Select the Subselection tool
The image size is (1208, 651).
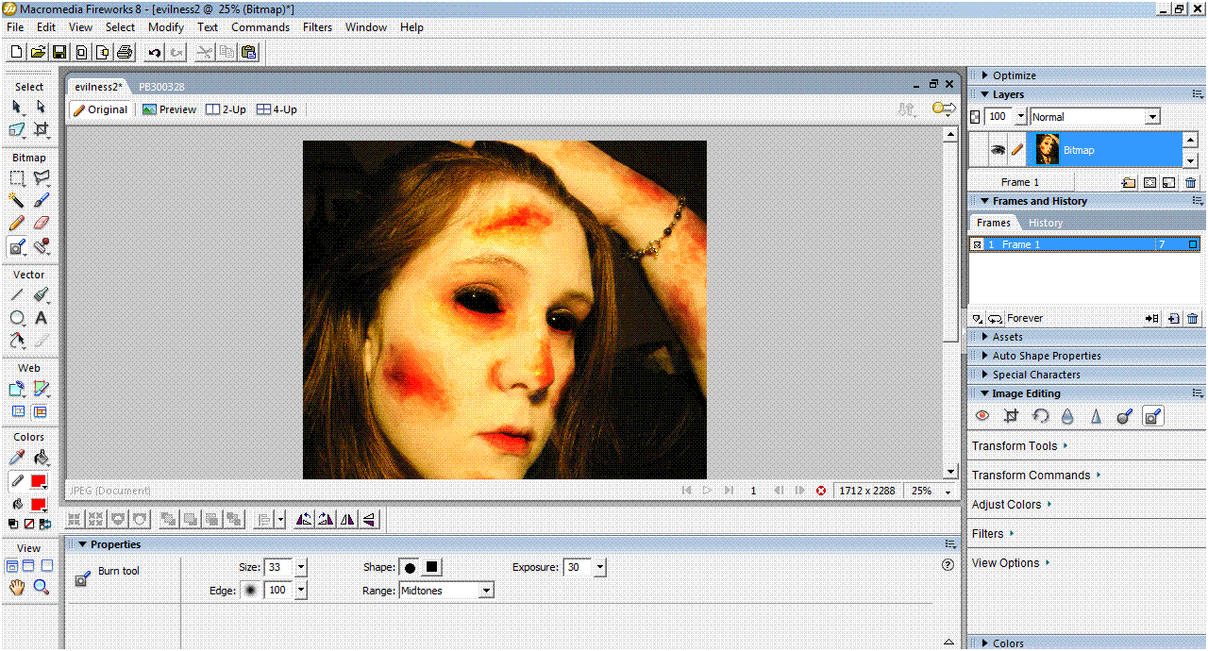pyautogui.click(x=41, y=107)
